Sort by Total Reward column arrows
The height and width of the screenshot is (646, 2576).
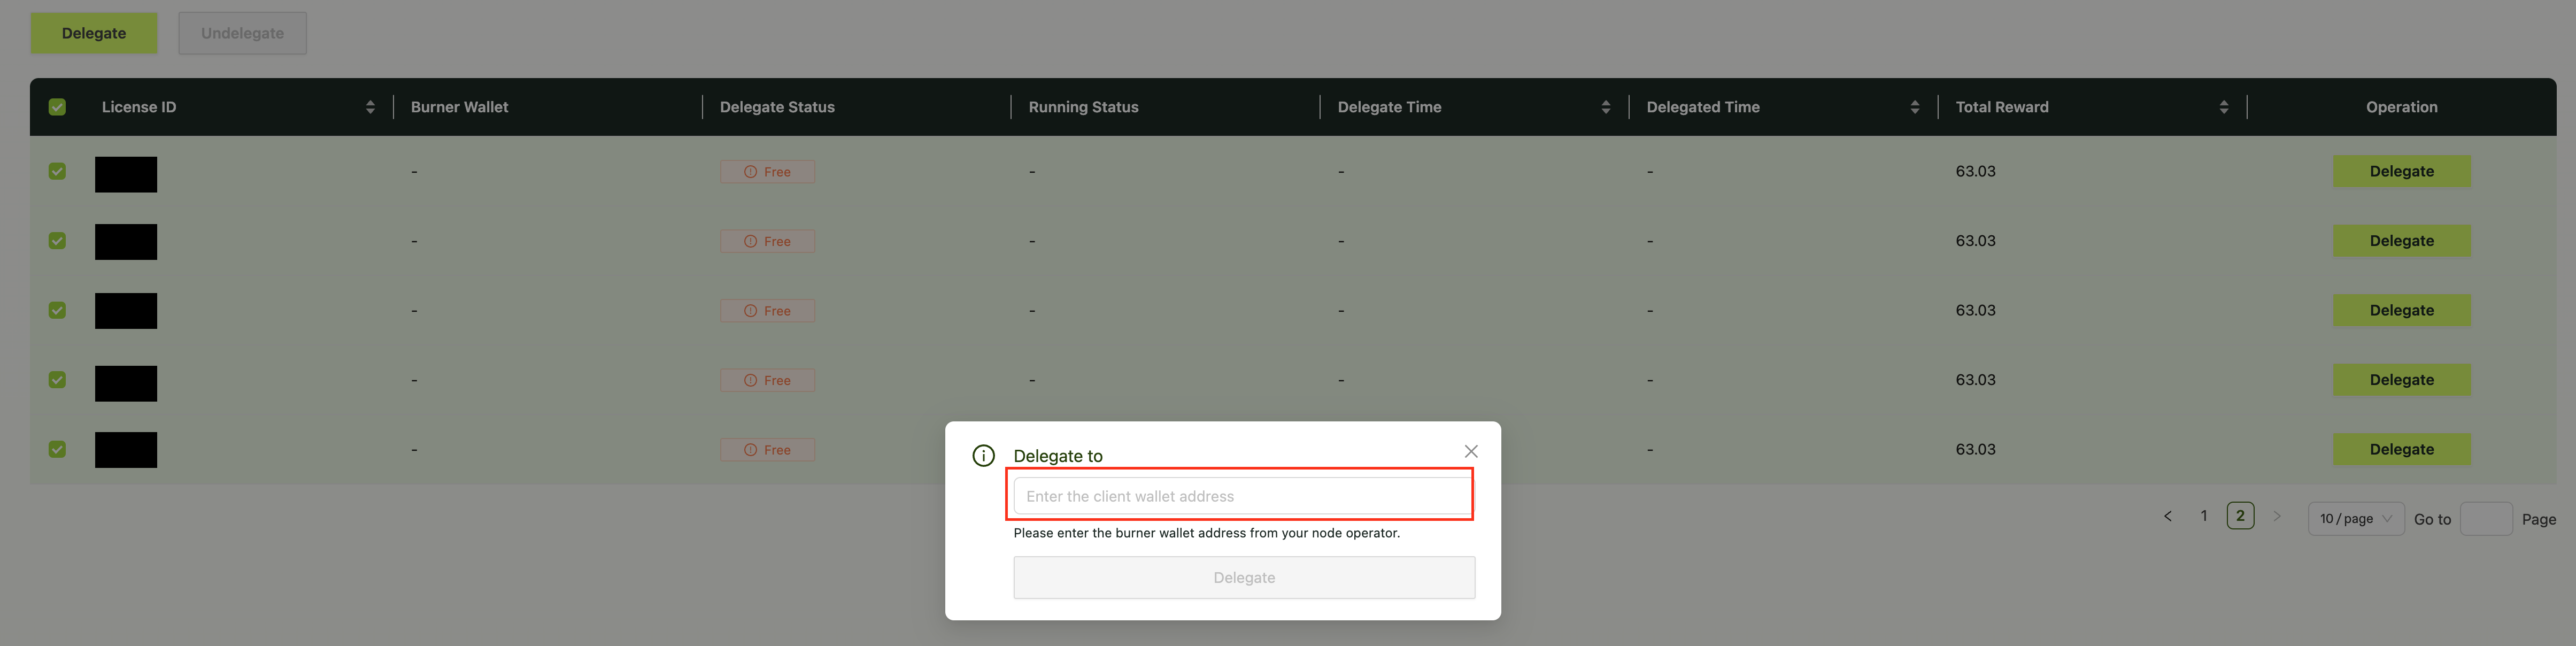[2223, 107]
